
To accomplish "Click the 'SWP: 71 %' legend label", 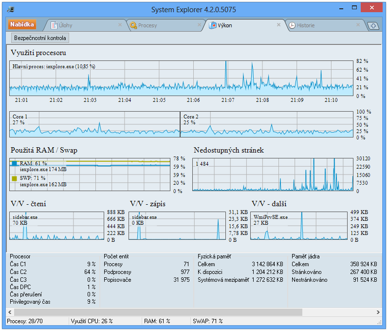I will point(33,178).
